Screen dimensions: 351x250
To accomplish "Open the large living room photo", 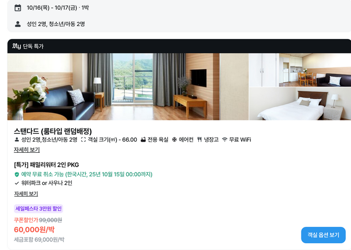I will (x=114, y=87).
